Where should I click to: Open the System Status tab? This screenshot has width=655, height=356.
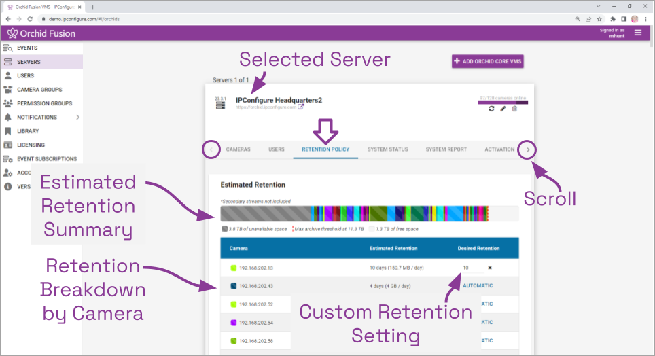[388, 149]
